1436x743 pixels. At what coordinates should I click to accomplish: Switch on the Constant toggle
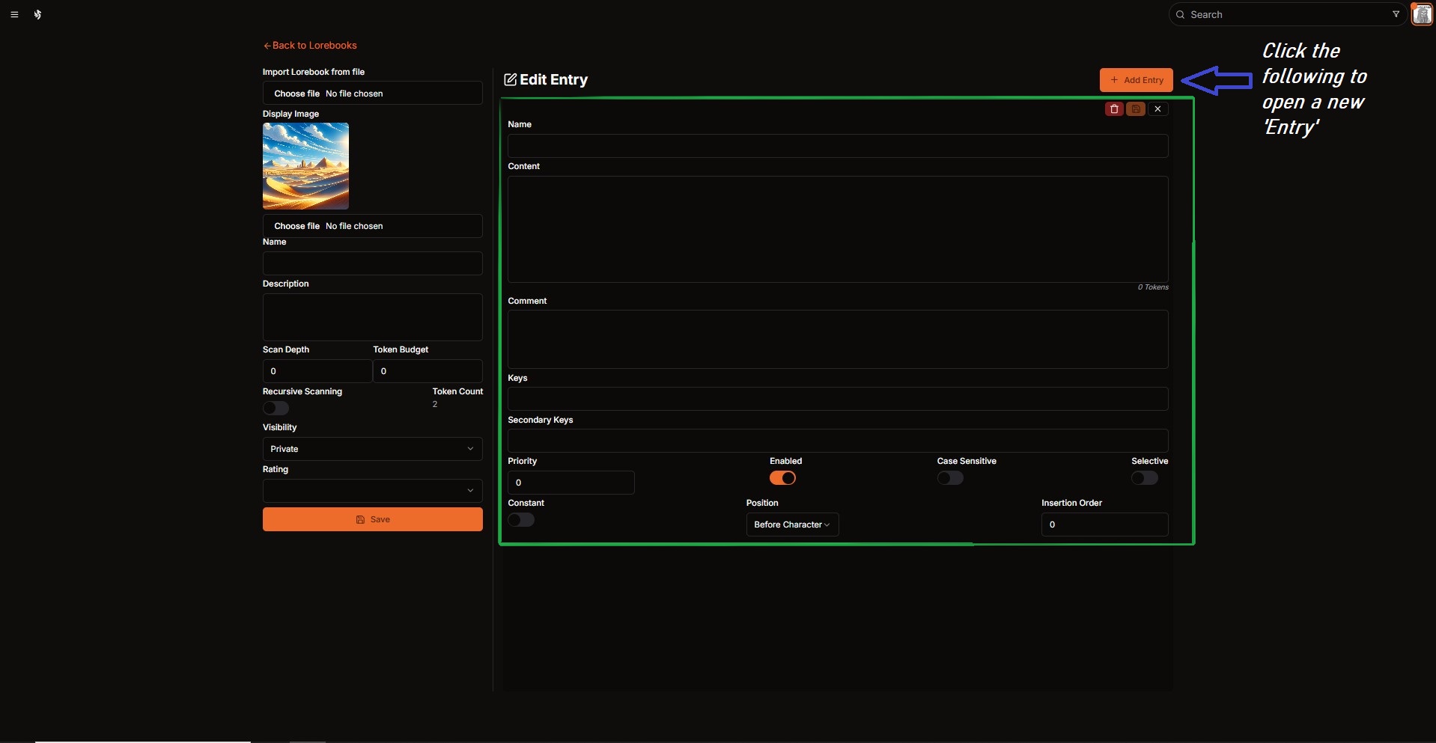521,520
